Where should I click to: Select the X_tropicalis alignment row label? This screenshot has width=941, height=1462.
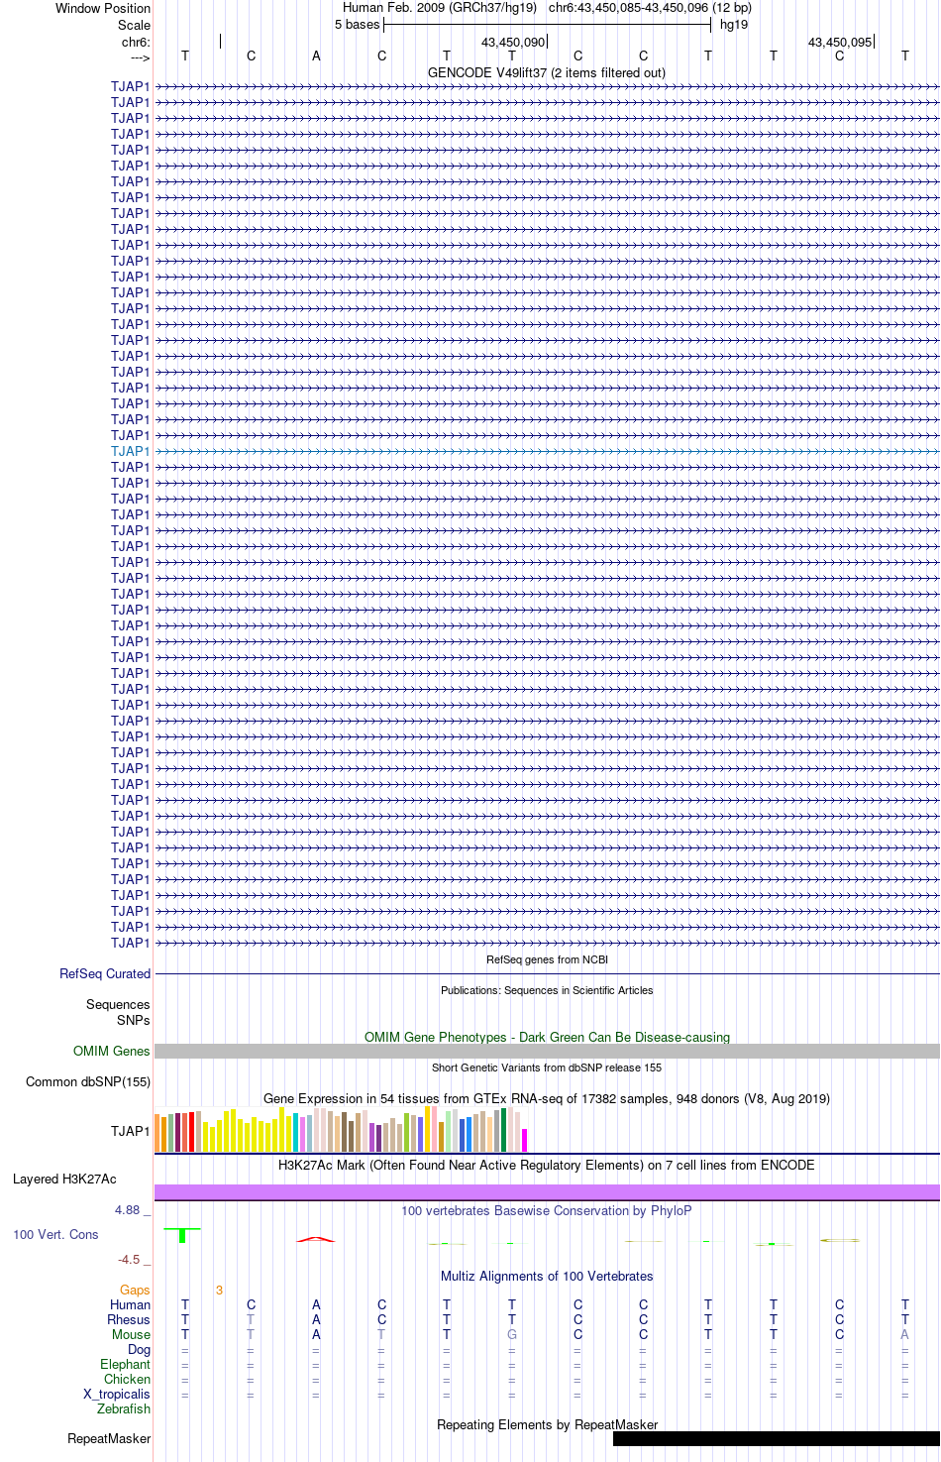pos(117,1395)
